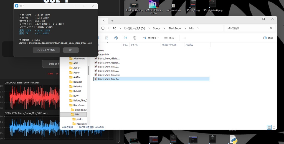Expand chevron after Mix in address bar
The height and width of the screenshot is (144, 284).
point(198,28)
